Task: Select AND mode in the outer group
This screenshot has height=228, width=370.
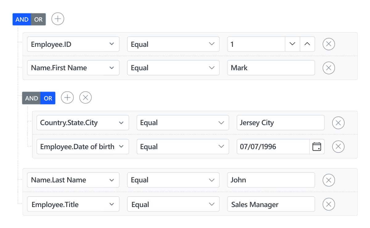Action: [x=22, y=19]
